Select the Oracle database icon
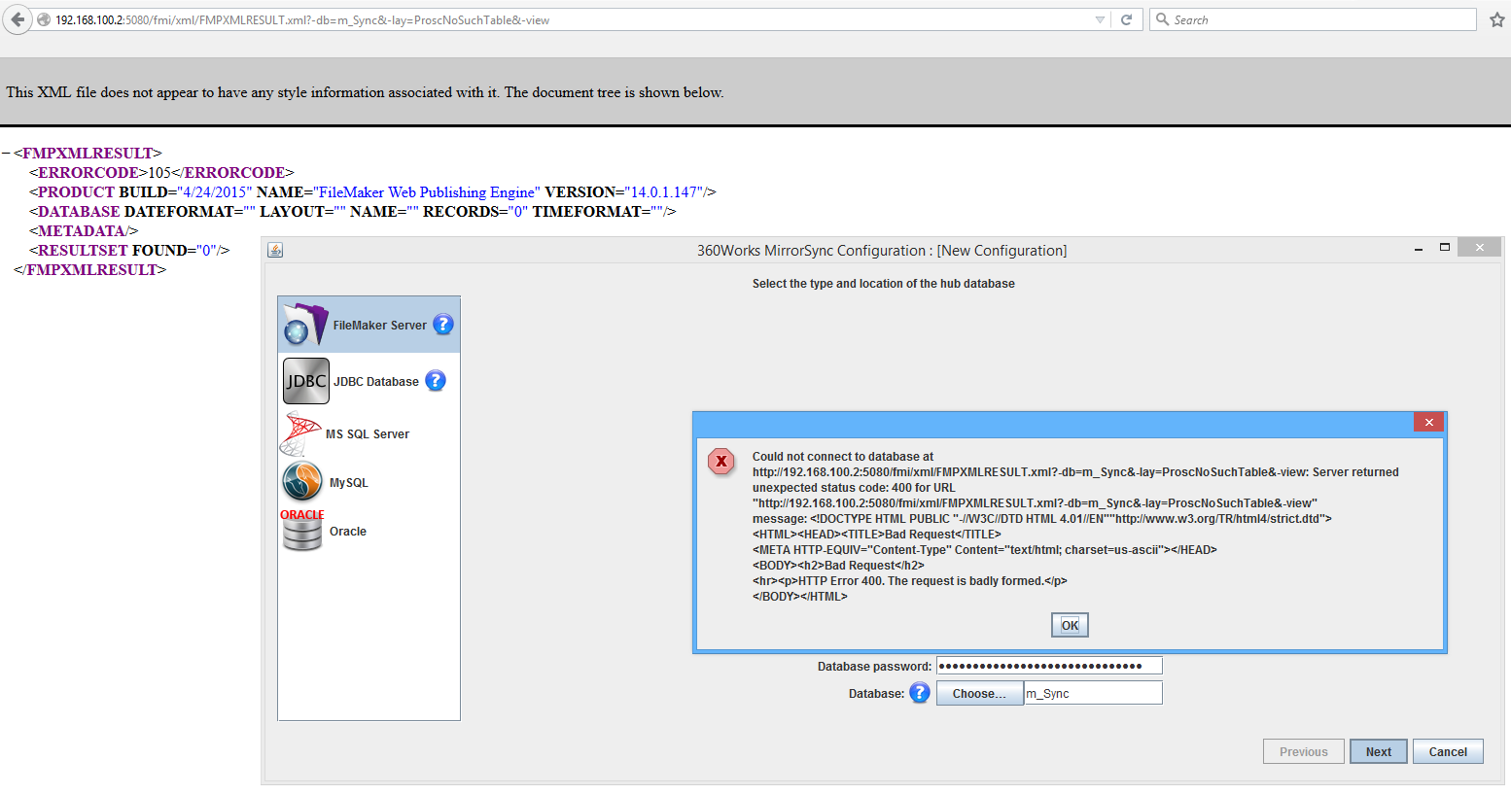 [x=302, y=531]
